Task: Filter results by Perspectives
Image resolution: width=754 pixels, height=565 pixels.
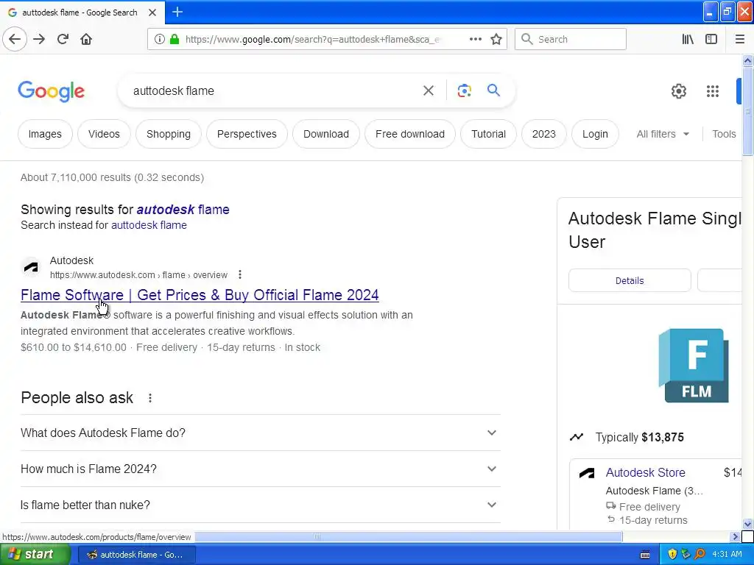Action: (247, 134)
